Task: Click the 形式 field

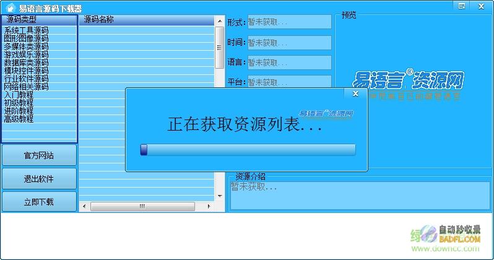Action: 289,22
